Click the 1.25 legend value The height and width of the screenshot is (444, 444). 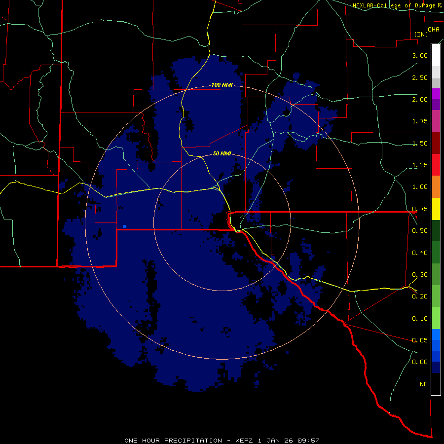point(420,165)
